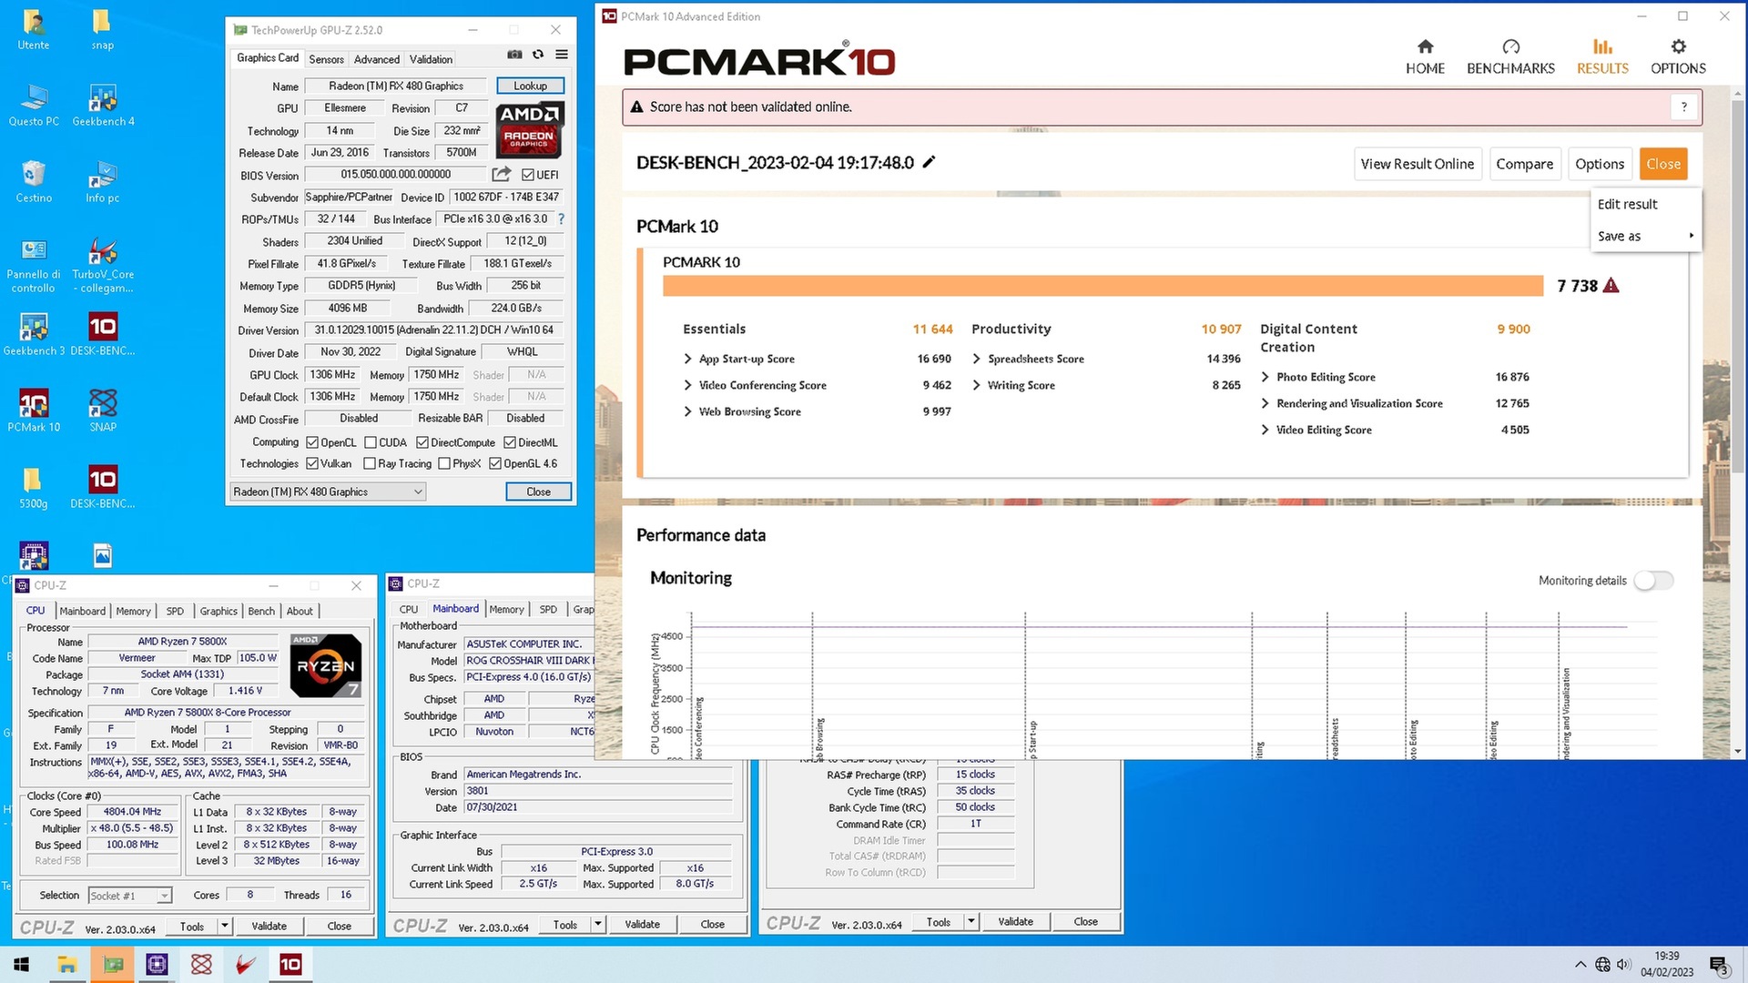Toggle the Ray Tracing checkbox
Screen dimensions: 1748x983
point(370,463)
